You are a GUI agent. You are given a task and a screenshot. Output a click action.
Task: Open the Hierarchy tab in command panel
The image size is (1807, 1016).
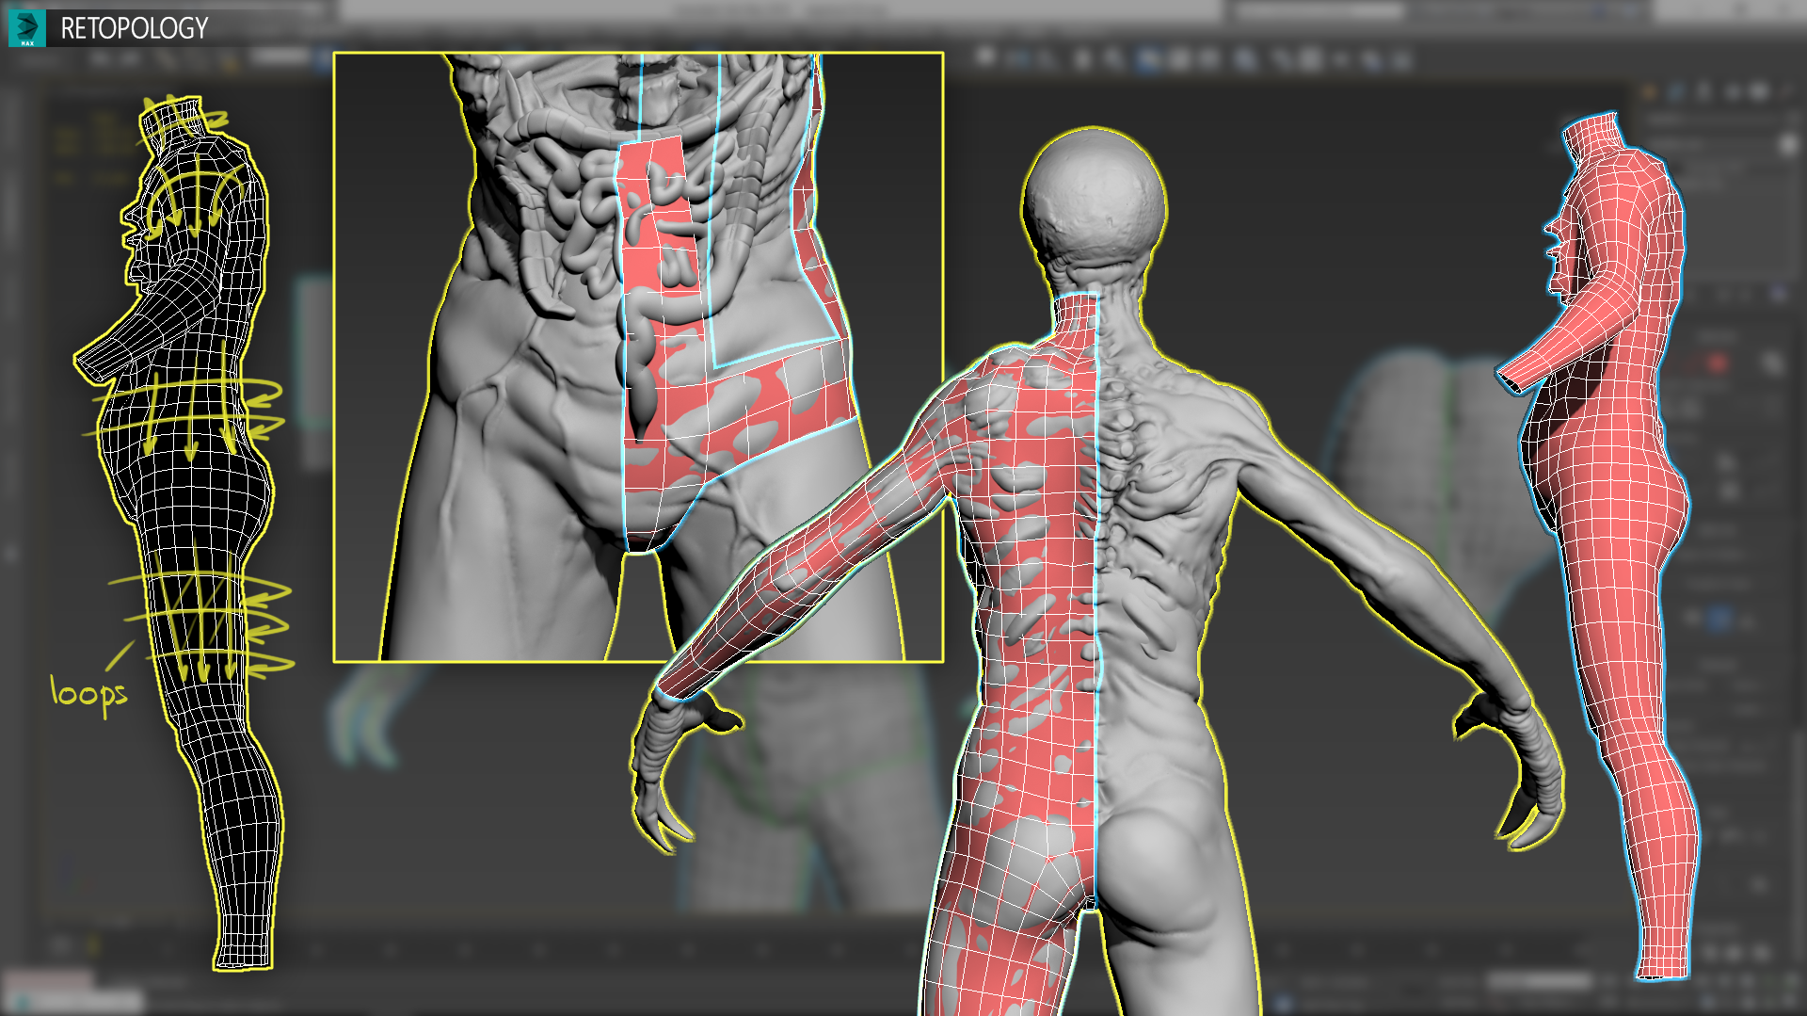point(1703,91)
